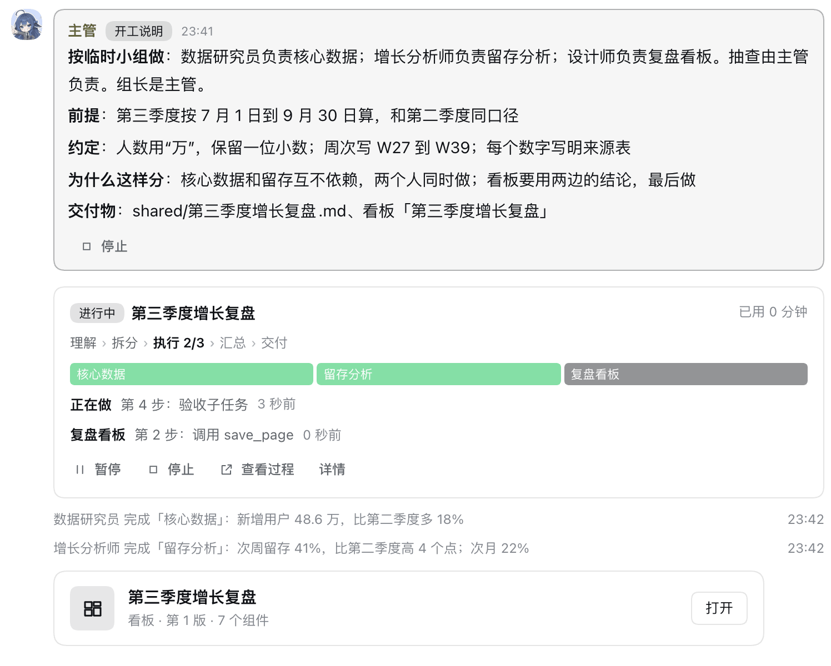The height and width of the screenshot is (666, 831).
Task: Go to the 汇总 stage in the breadcrumb
Action: (233, 343)
